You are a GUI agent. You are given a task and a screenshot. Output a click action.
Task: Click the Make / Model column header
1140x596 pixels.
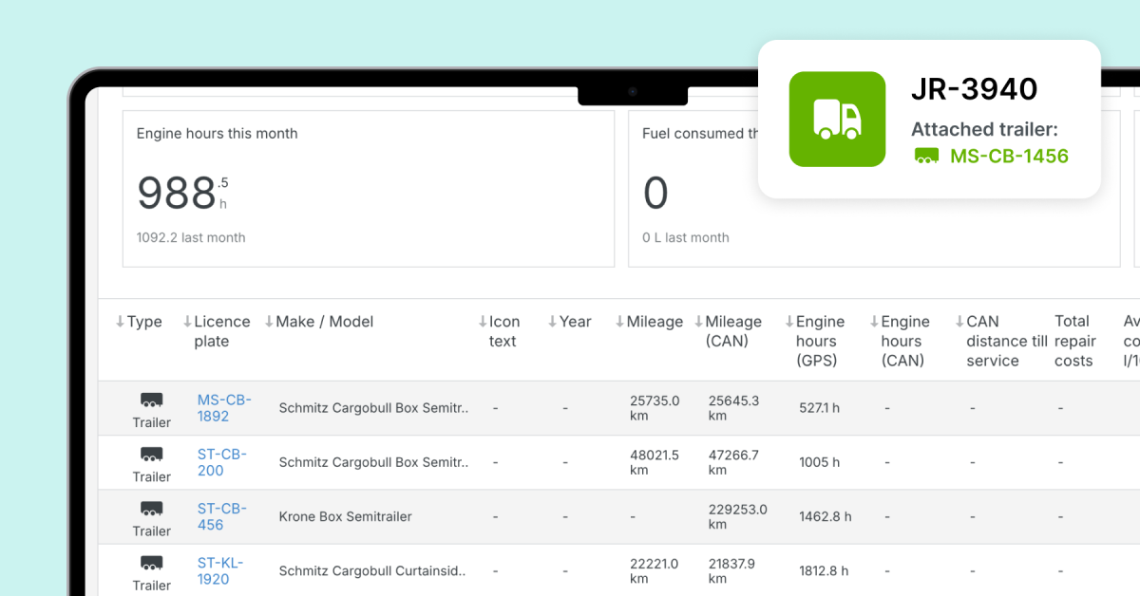coord(324,322)
